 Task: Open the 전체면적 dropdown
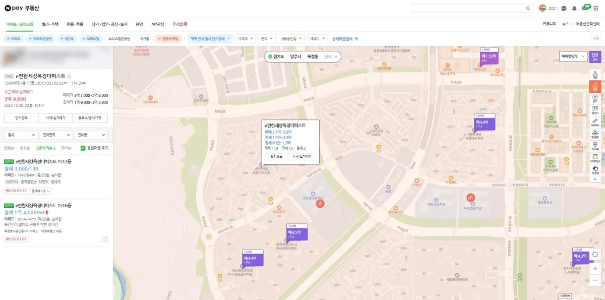point(55,135)
